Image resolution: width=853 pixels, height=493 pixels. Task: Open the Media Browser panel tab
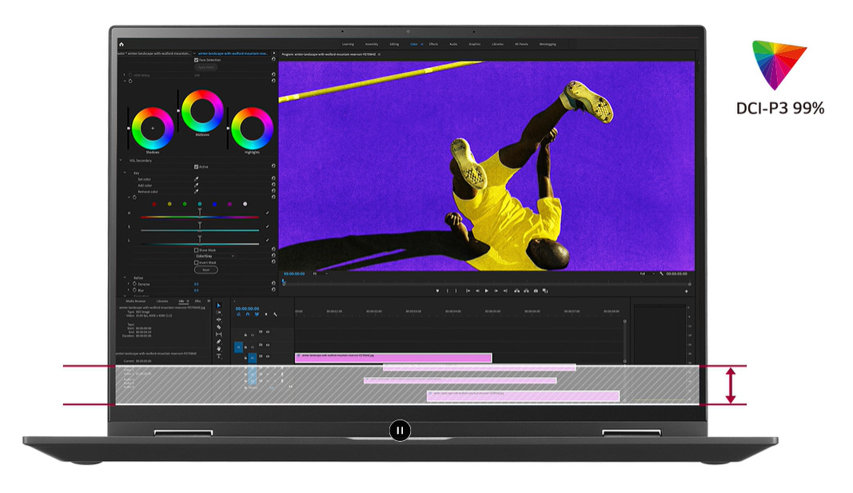(136, 300)
